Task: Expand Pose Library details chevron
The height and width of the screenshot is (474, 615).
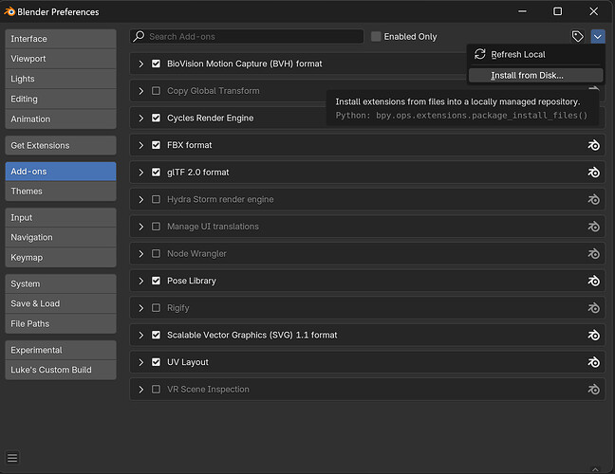Action: (141, 281)
